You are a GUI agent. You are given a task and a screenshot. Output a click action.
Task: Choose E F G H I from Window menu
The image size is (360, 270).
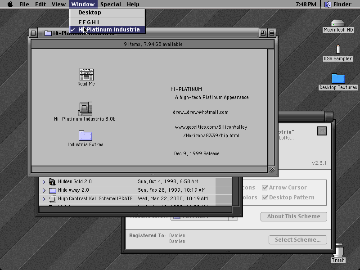107,22
